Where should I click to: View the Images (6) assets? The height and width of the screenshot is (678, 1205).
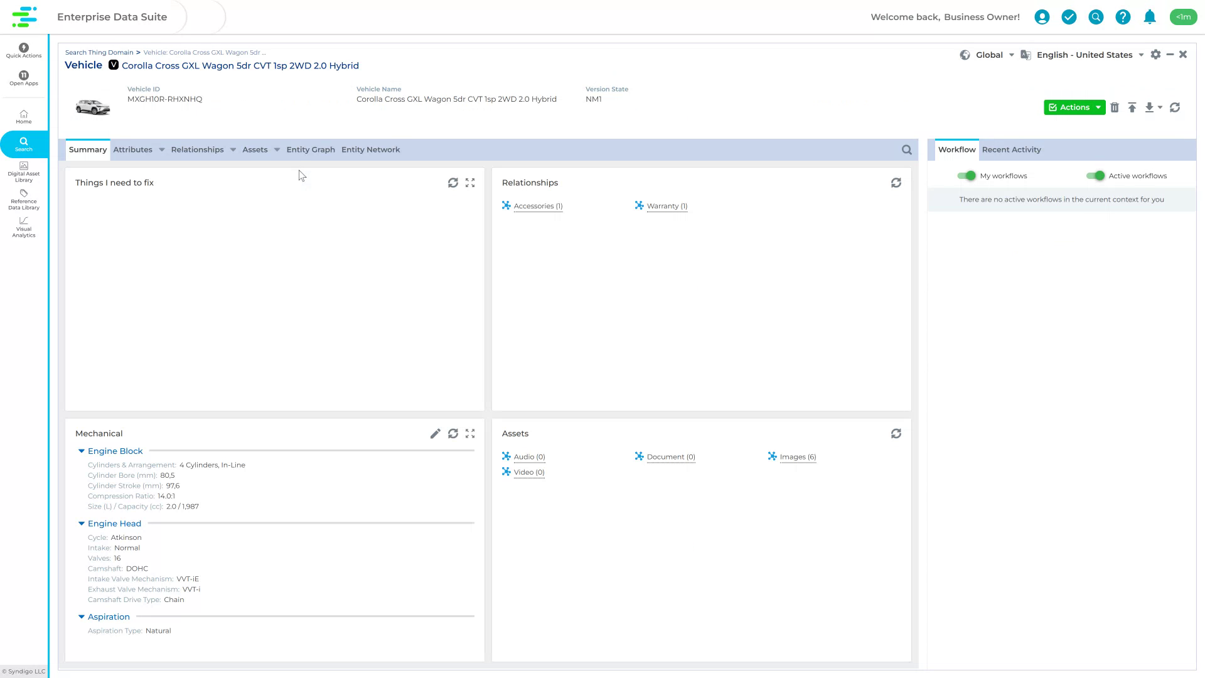point(797,456)
